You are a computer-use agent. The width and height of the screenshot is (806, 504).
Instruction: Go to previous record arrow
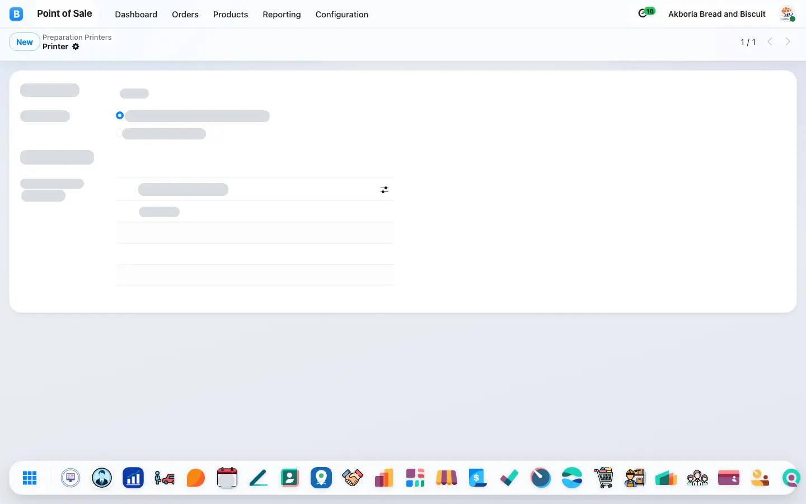pyautogui.click(x=770, y=41)
